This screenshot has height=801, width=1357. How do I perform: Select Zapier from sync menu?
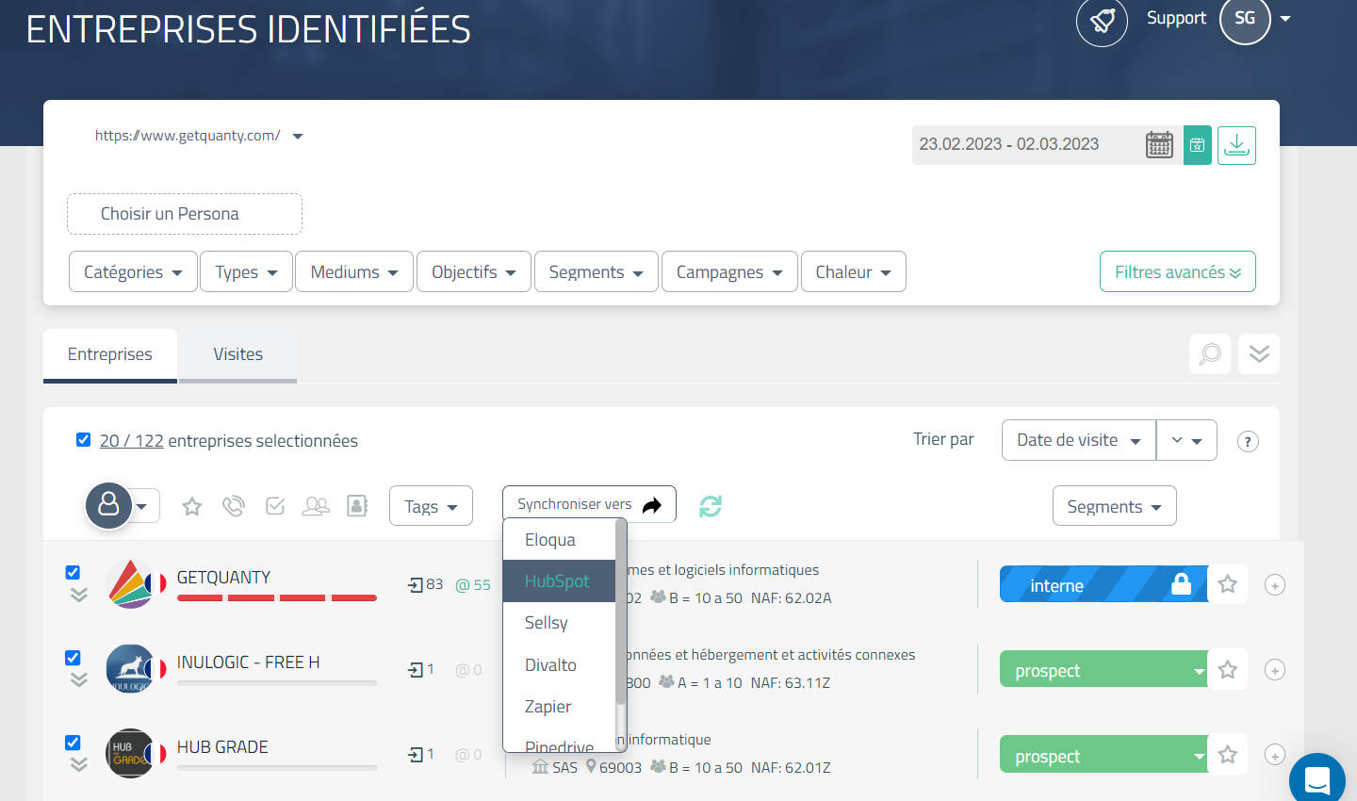560,707
